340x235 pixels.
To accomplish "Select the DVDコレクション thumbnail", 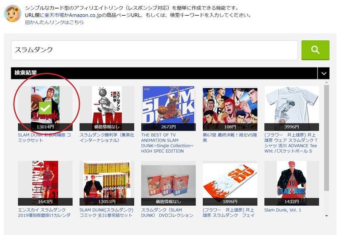I will 168,183.
